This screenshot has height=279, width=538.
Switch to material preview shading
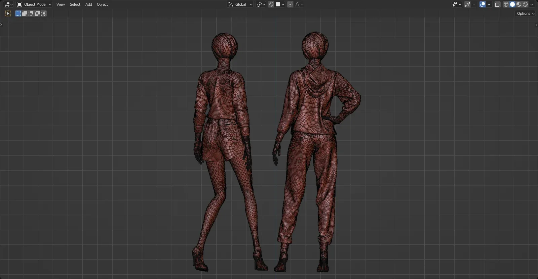pyautogui.click(x=519, y=4)
